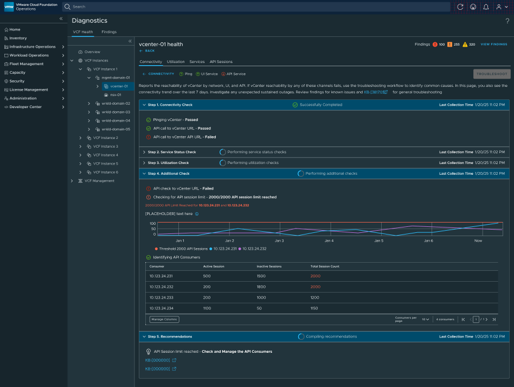The height and width of the screenshot is (387, 514).
Task: Toggle the 10.123.24.232 chart legend series
Action: pyautogui.click(x=253, y=248)
